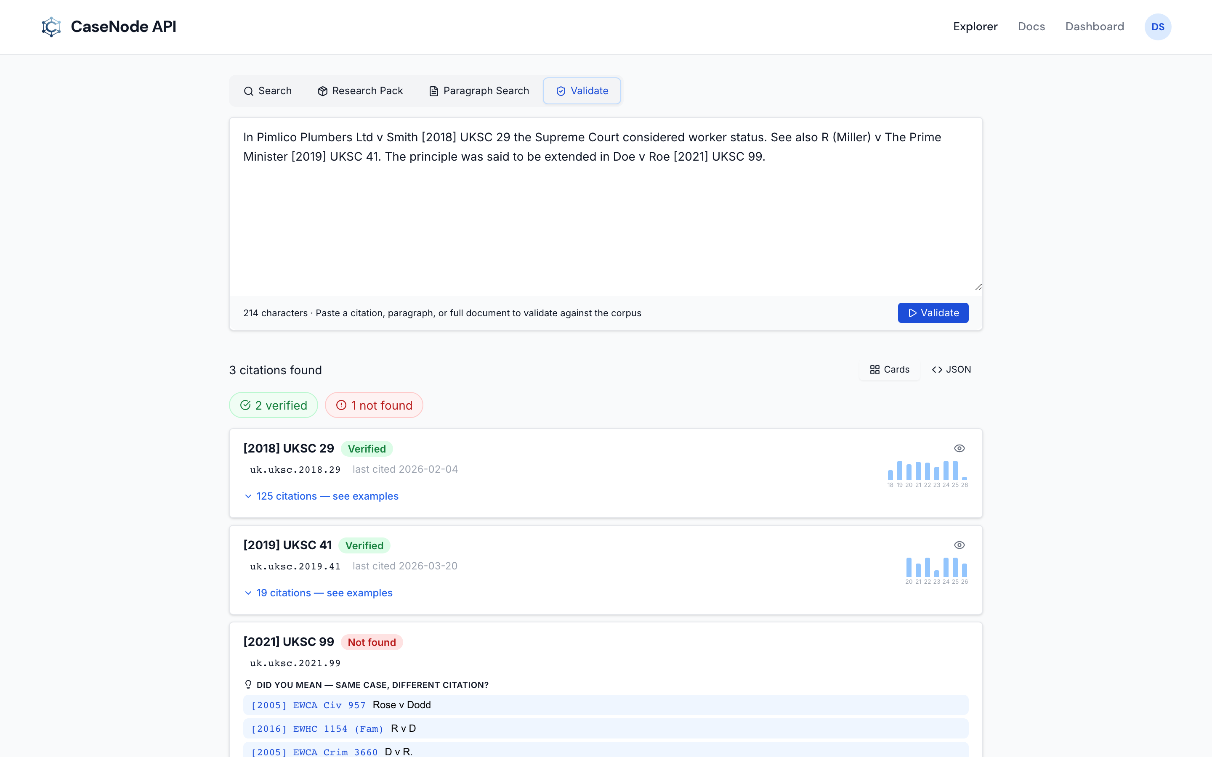Click the [2018] UKSC 29 citation chart

point(927,474)
